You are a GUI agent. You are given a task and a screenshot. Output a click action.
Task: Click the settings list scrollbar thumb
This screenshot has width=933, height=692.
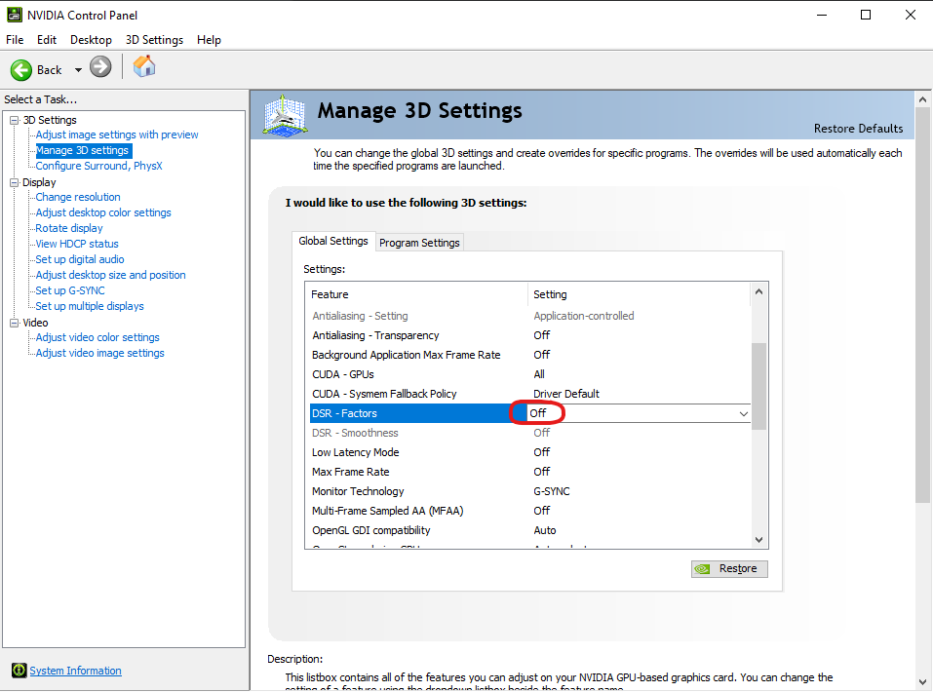tap(758, 386)
